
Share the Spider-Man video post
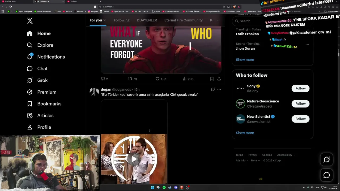click(219, 79)
